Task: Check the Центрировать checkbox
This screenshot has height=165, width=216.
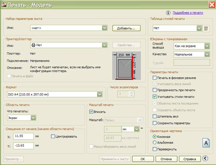Action: pos(53,136)
